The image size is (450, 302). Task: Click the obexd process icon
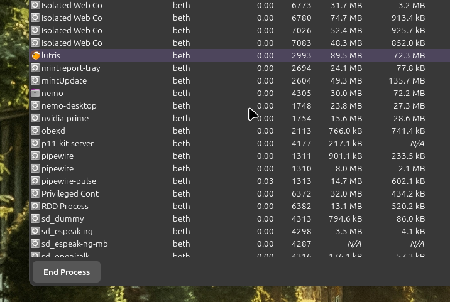(36, 131)
